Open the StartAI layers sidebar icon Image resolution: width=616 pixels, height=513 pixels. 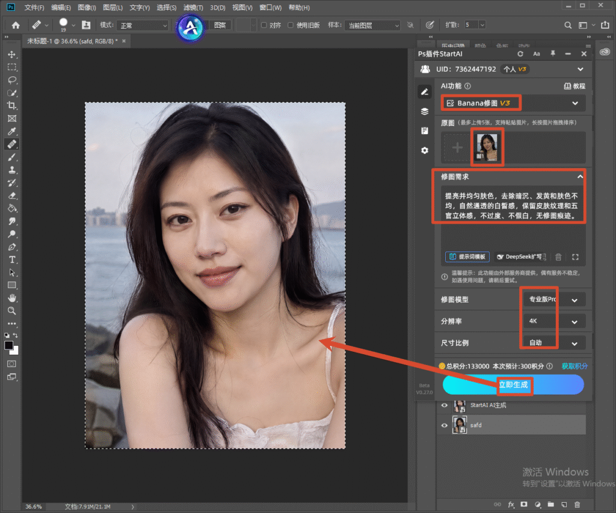tap(425, 111)
